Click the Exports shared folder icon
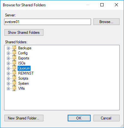 [x=14, y=58]
